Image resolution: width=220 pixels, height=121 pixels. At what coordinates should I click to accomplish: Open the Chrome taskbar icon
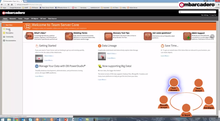[16, 119]
